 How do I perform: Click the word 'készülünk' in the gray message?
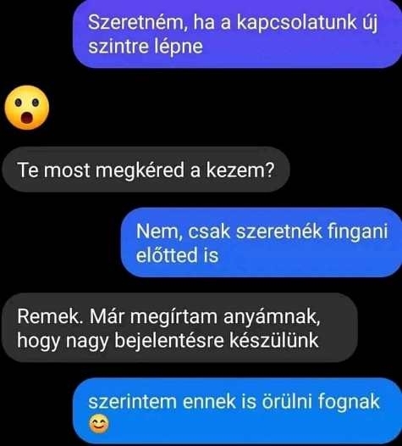click(x=274, y=340)
